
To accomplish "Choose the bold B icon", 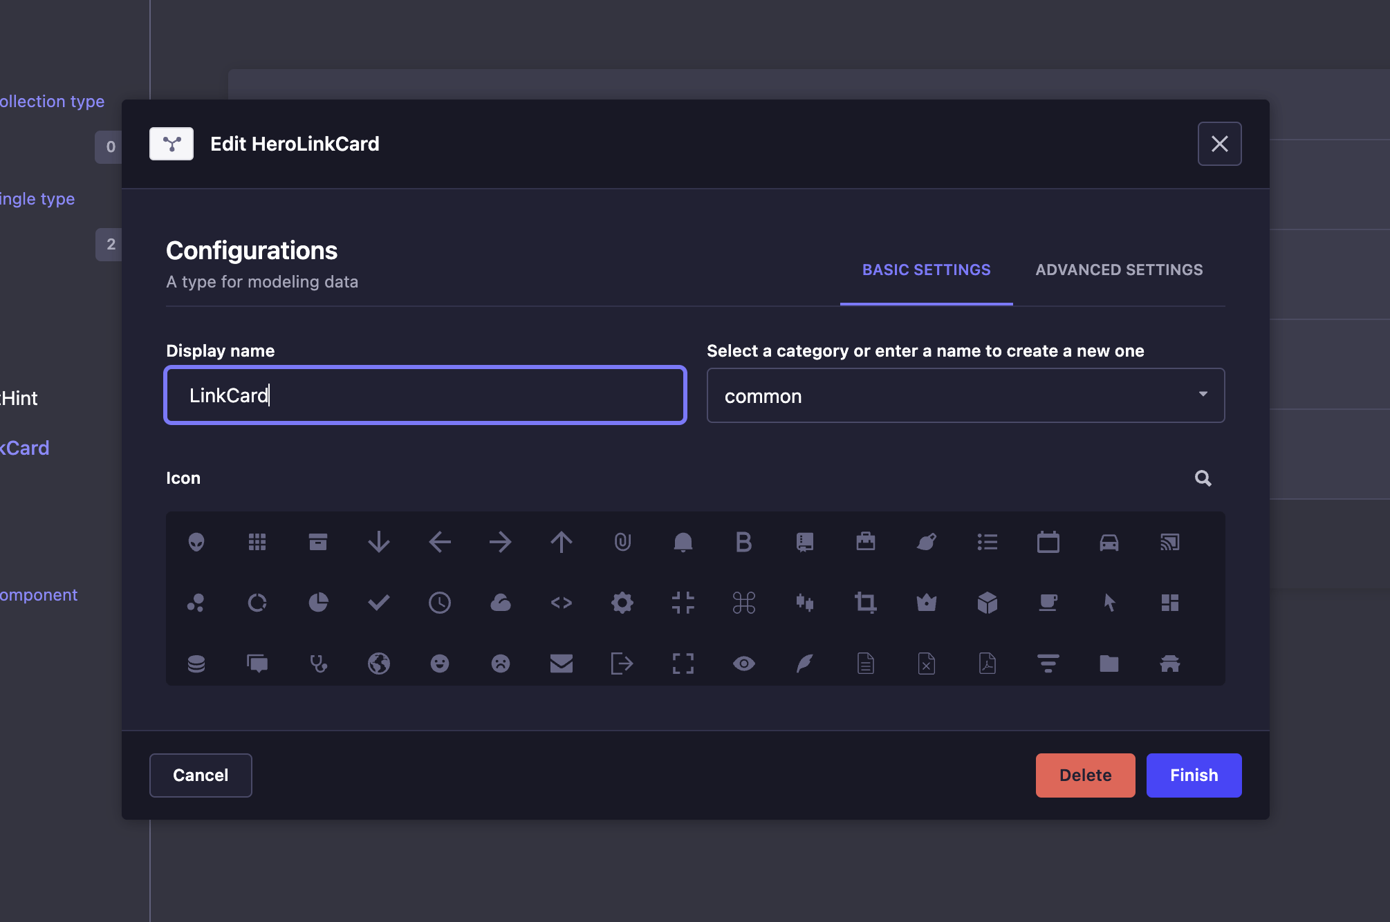I will click(x=744, y=542).
